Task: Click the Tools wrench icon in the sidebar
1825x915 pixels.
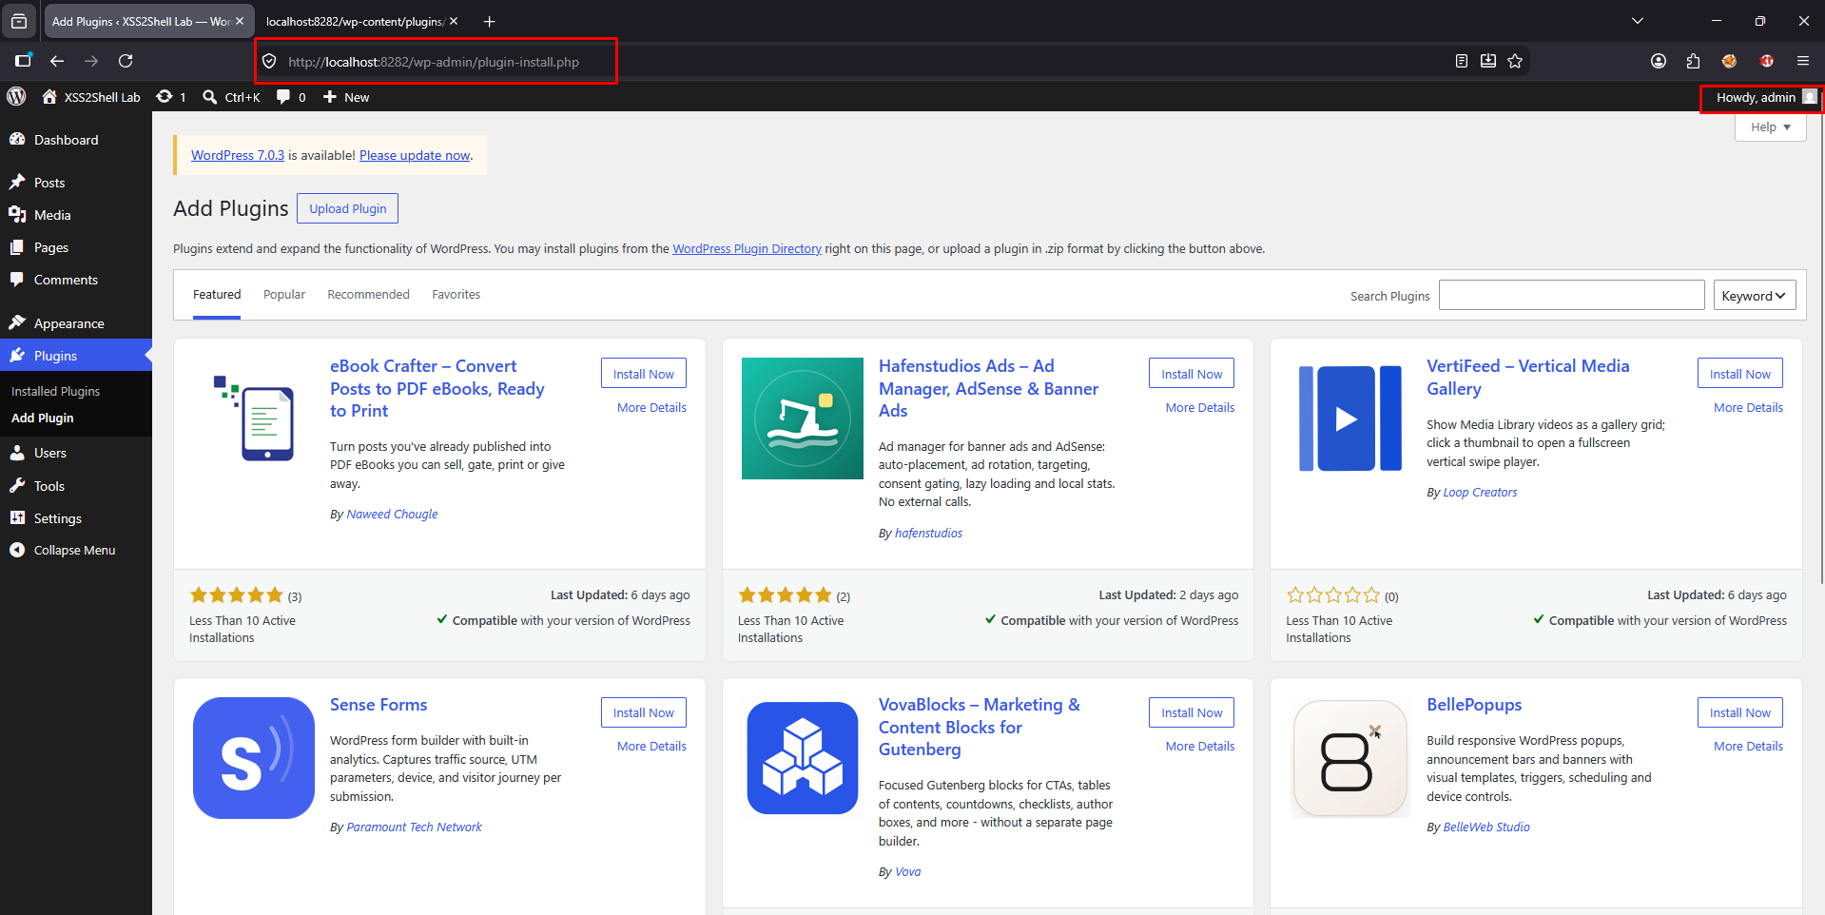Action: 17,485
